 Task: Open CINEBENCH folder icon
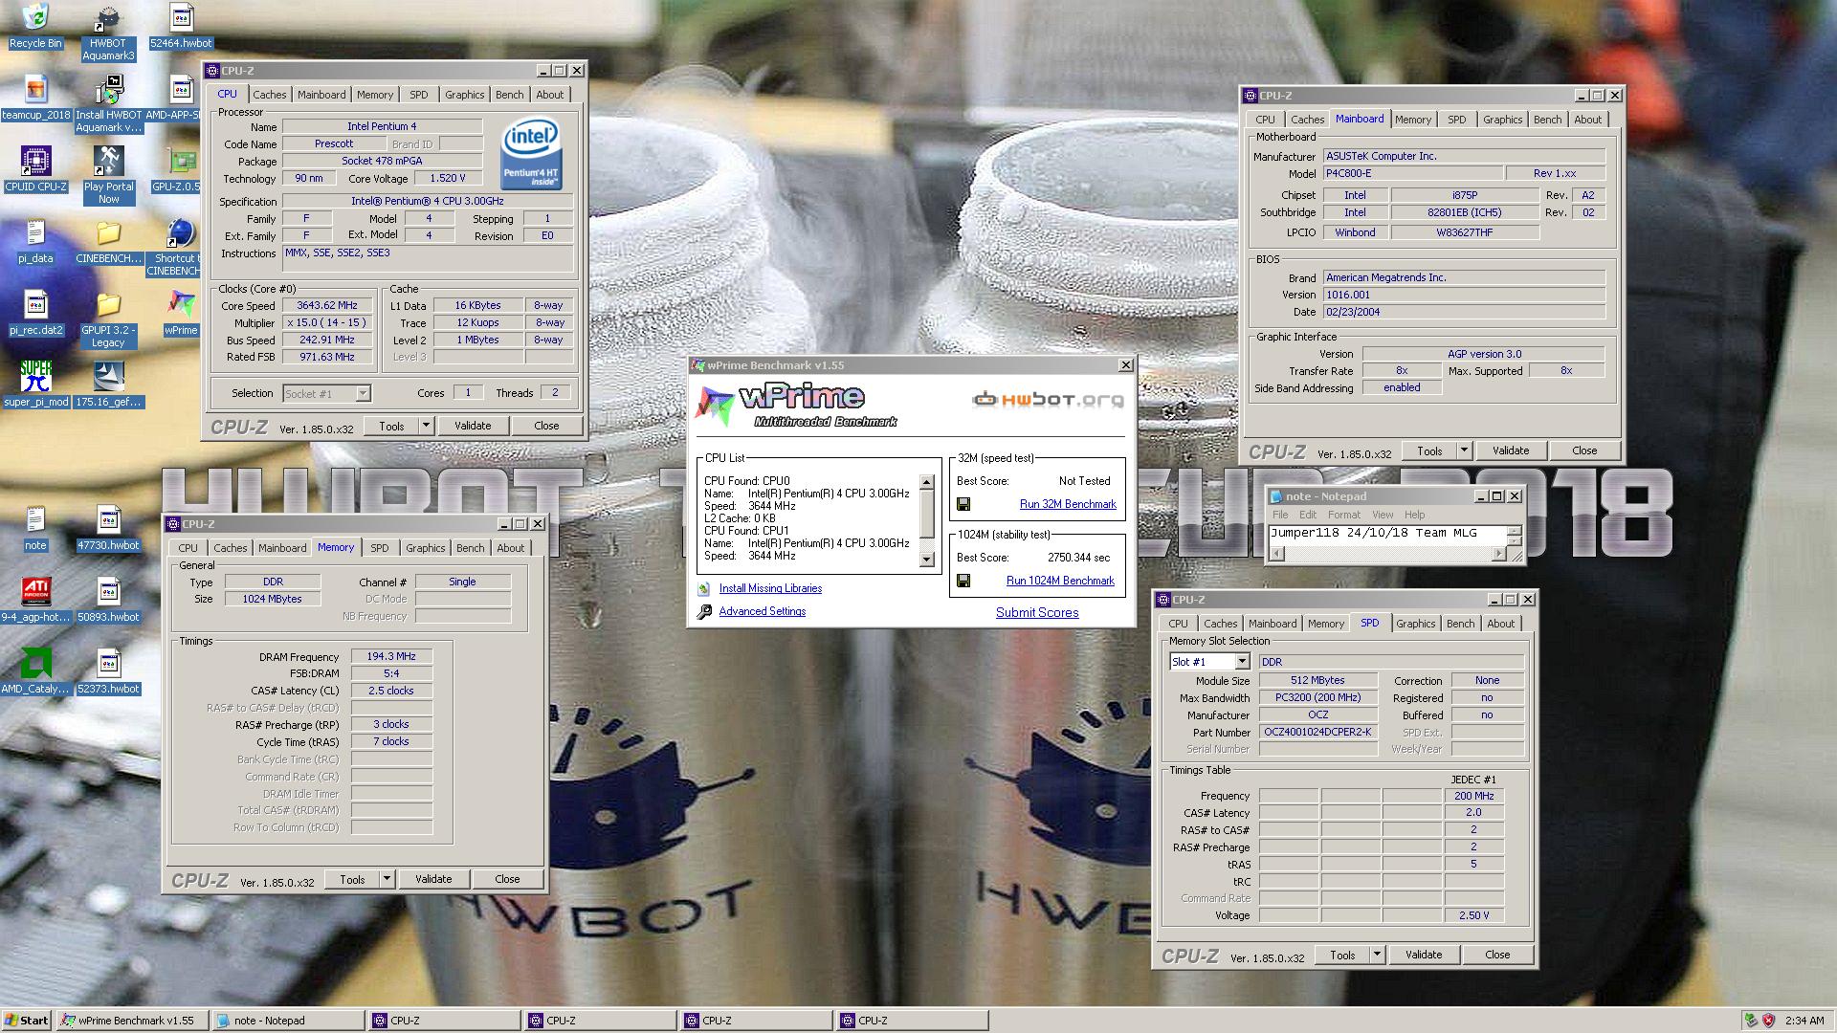pyautogui.click(x=108, y=241)
